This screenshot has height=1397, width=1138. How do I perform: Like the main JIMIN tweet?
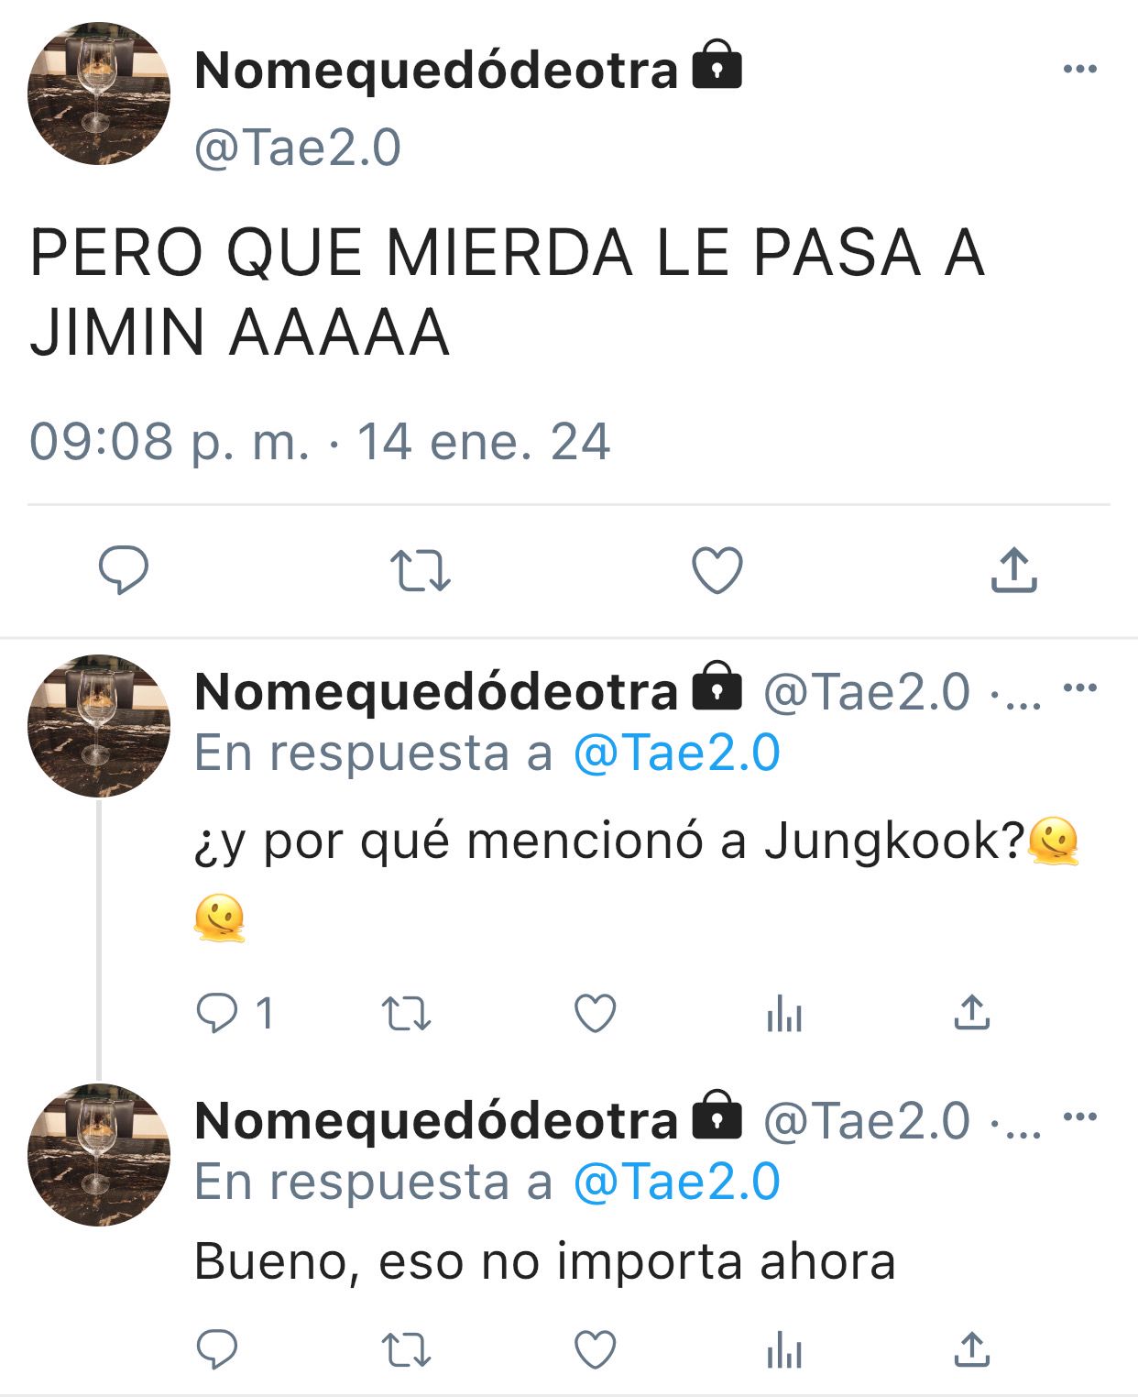pyautogui.click(x=717, y=570)
